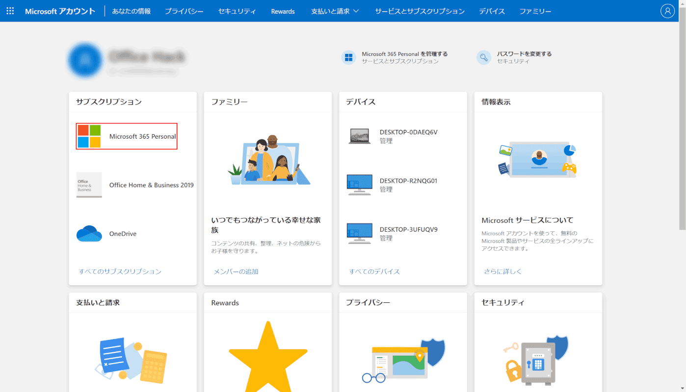Click いつでもつながっている幸せな家族 heading
The width and height of the screenshot is (686, 392).
pyautogui.click(x=266, y=225)
